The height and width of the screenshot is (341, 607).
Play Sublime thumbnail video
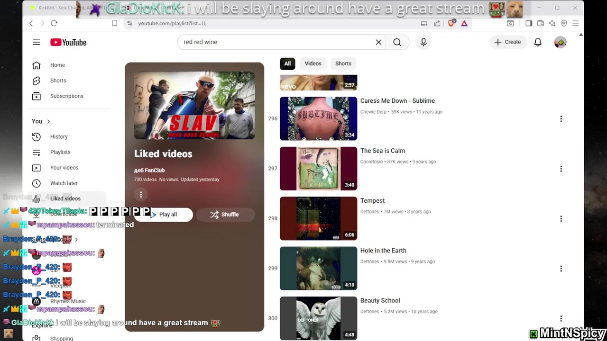pyautogui.click(x=318, y=119)
